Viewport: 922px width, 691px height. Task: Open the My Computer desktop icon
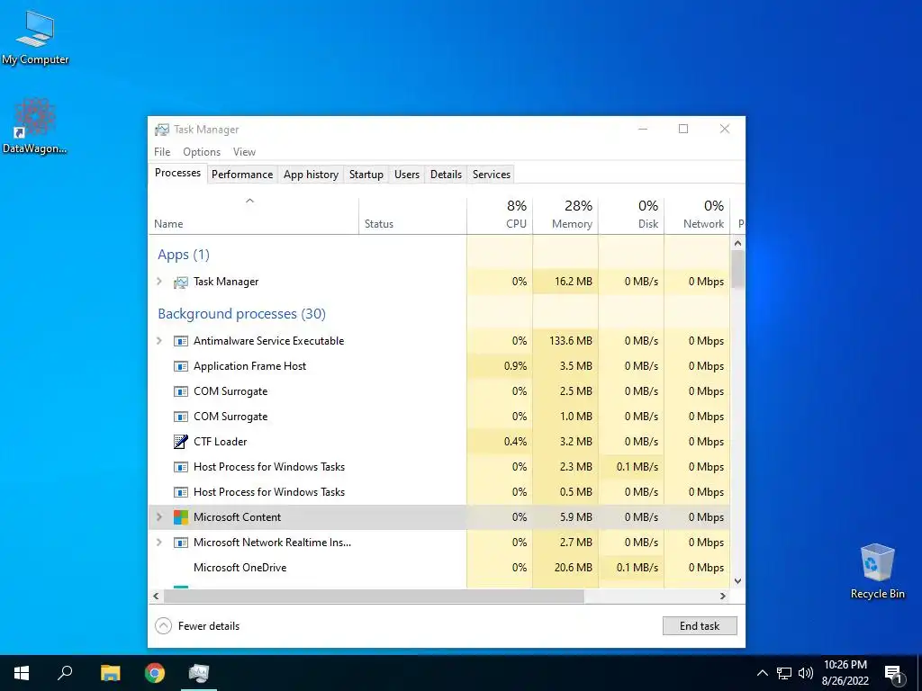coord(35,38)
